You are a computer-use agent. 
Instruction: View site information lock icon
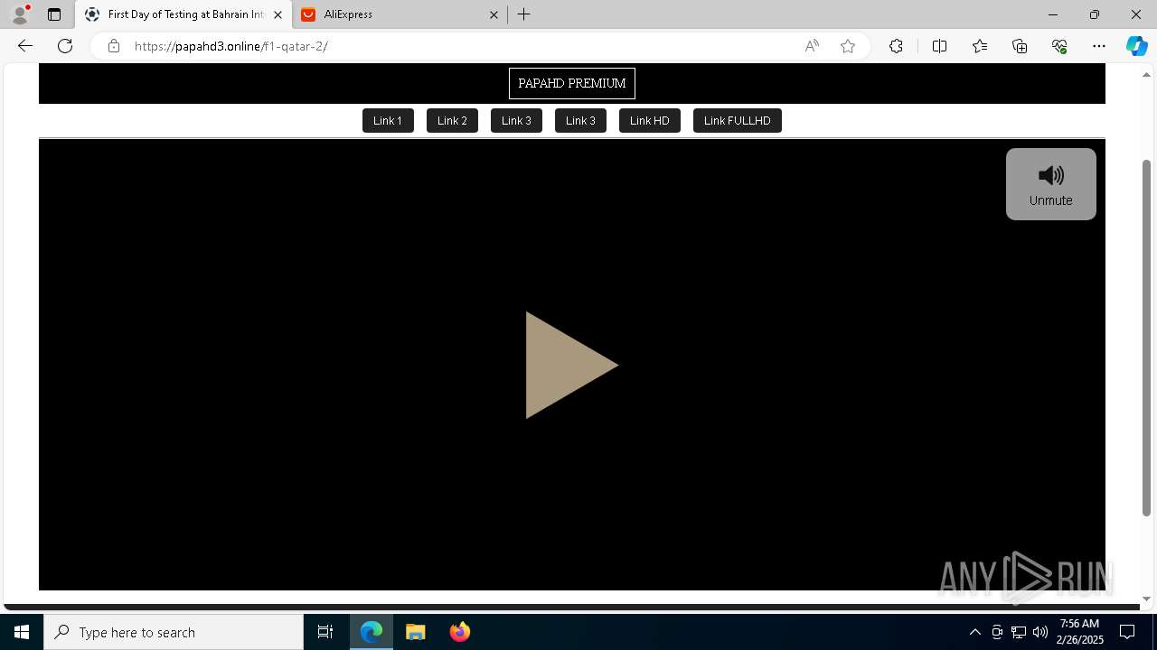coord(113,46)
